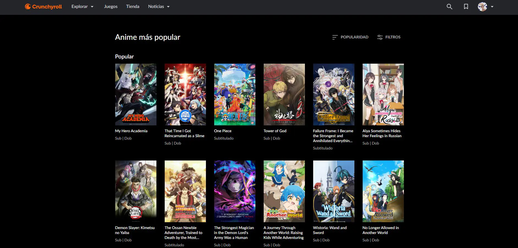Image resolution: width=518 pixels, height=248 pixels.
Task: Open the My Hero Academia poster
Action: click(136, 94)
